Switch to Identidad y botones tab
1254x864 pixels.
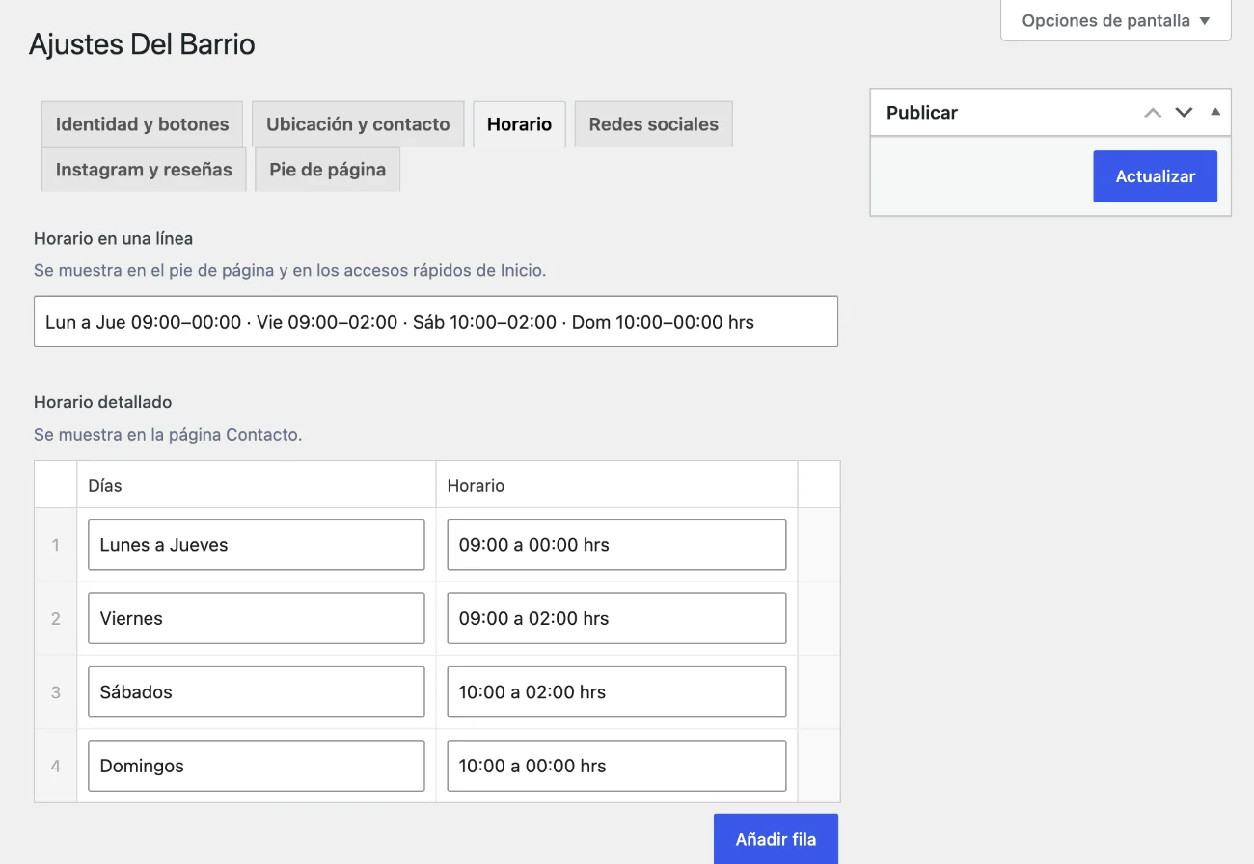[x=143, y=124]
